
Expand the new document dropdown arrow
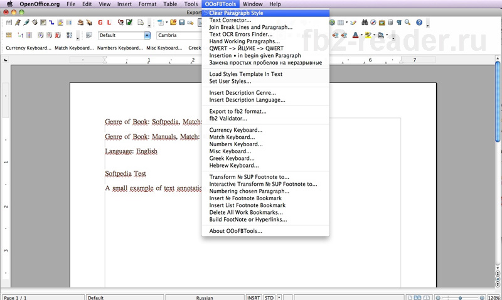pyautogui.click(x=166, y=23)
